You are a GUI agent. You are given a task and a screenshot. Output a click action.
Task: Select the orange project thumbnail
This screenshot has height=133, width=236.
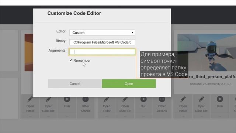coord(29,52)
